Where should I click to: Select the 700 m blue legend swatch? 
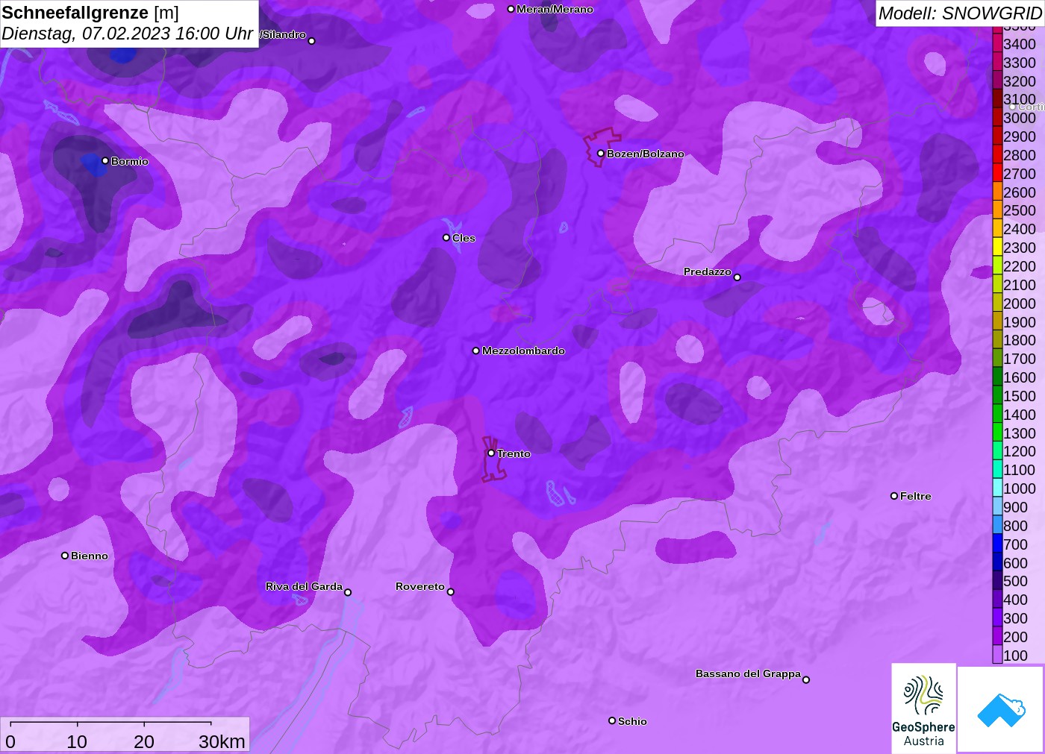tap(997, 544)
